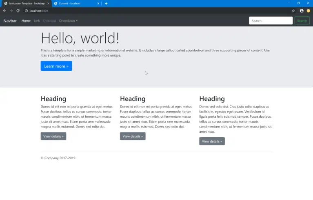Select the Jumbotron Template browser tab
Image resolution: width=313 pixels, height=200 pixels.
tap(24, 3)
